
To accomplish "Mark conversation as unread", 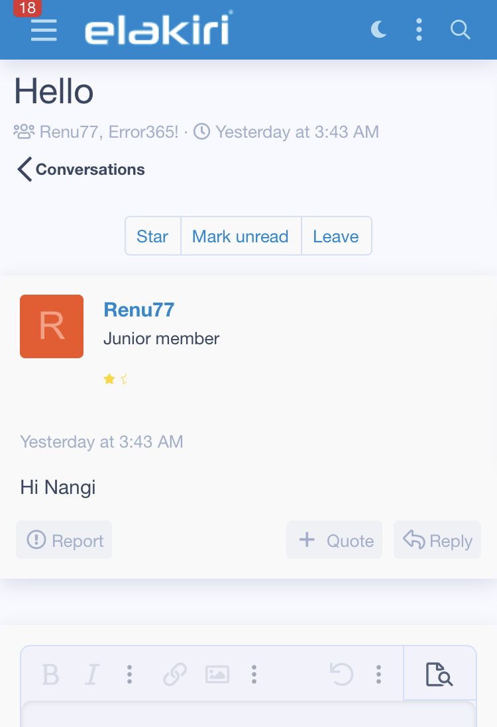I will pos(241,236).
